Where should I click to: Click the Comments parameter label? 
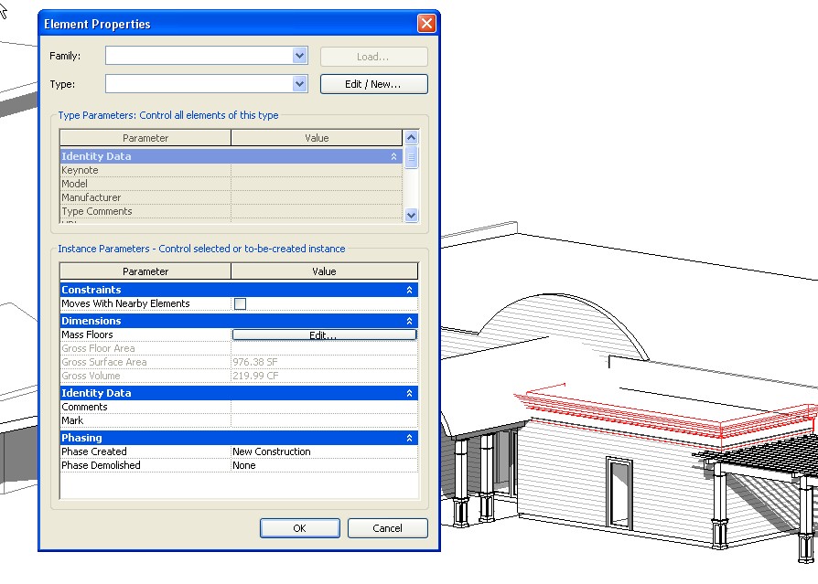84,407
